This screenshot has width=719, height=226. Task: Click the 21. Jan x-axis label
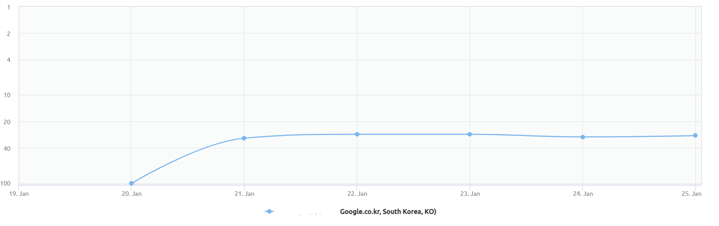click(x=244, y=194)
